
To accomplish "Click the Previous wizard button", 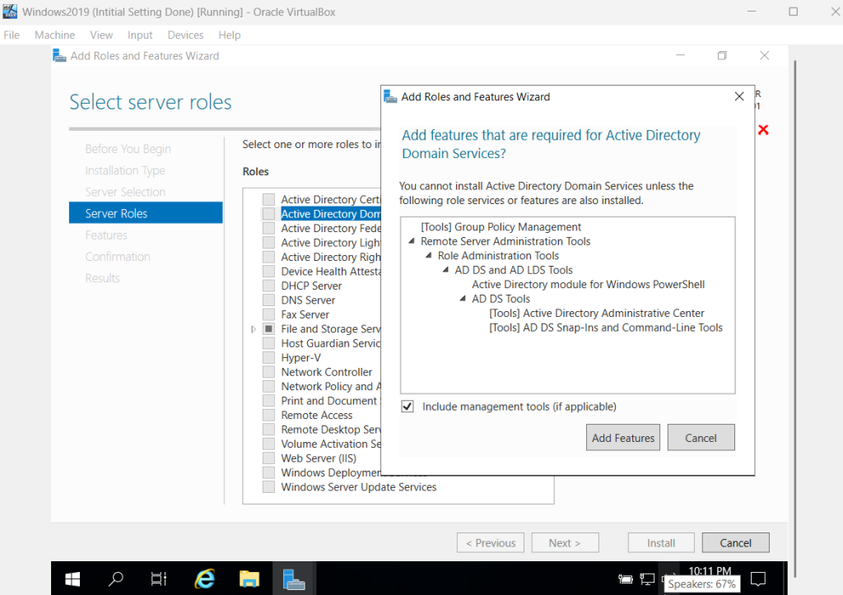I will pyautogui.click(x=491, y=543).
